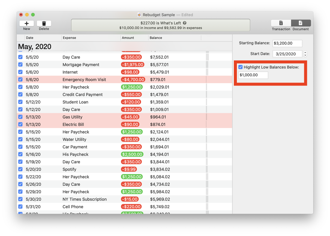330x236 pixels.
Task: Select the -$220.00 amount badge
Action: pyautogui.click(x=131, y=207)
